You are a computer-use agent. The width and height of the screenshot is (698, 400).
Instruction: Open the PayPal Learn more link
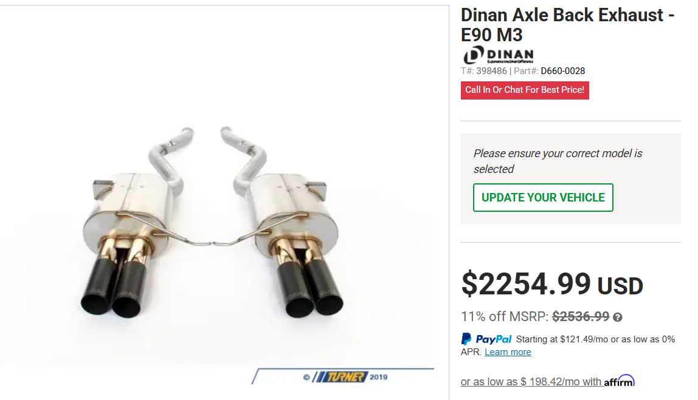pyautogui.click(x=508, y=352)
